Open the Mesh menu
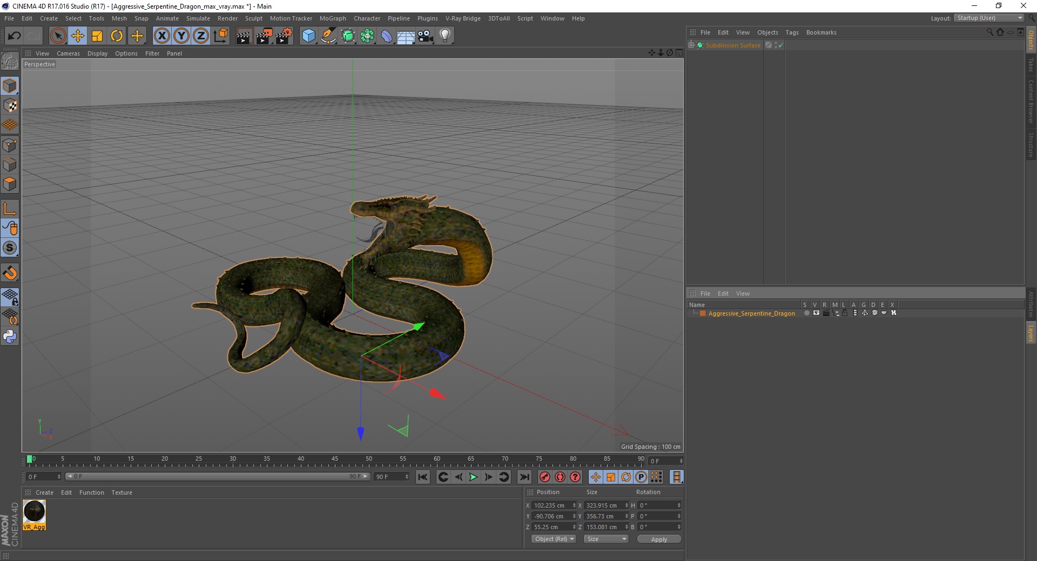This screenshot has height=561, width=1037. click(119, 18)
